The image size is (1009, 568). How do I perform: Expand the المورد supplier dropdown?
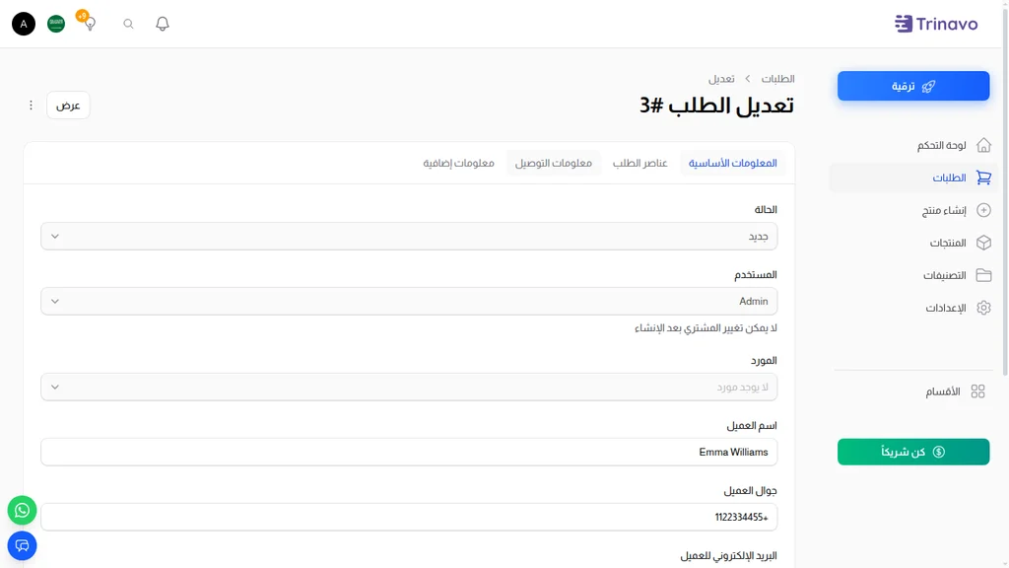pos(409,387)
